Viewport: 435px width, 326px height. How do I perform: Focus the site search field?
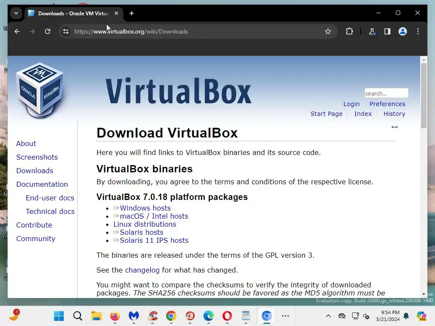pos(386,93)
